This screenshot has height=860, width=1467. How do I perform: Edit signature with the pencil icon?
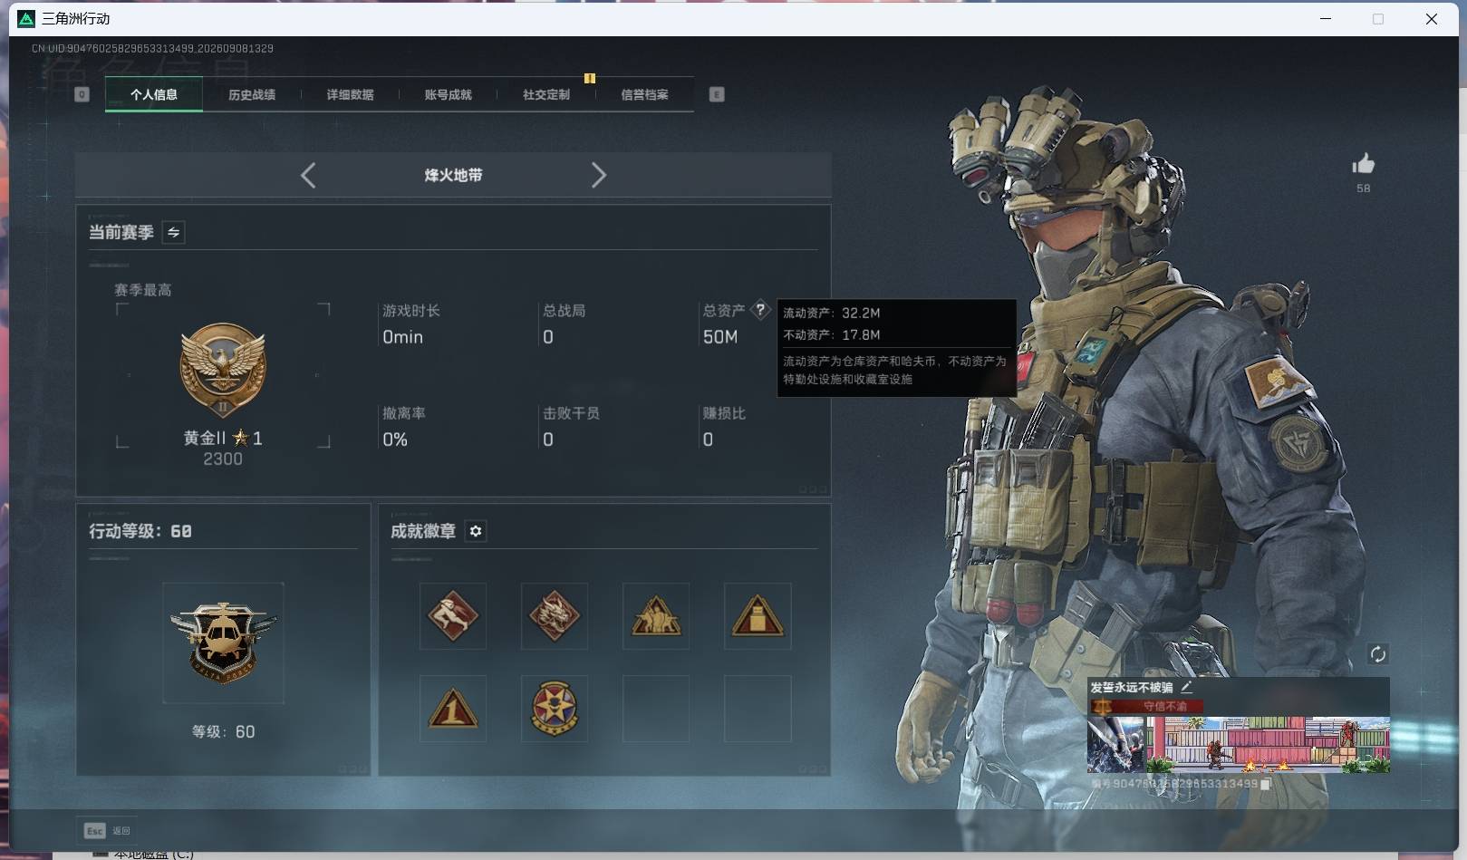coord(1186,687)
